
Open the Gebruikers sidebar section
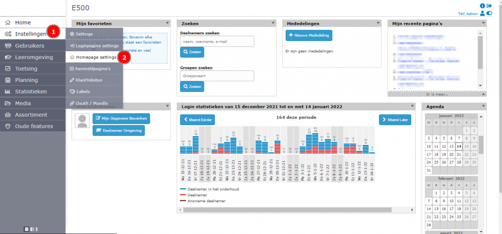[29, 45]
